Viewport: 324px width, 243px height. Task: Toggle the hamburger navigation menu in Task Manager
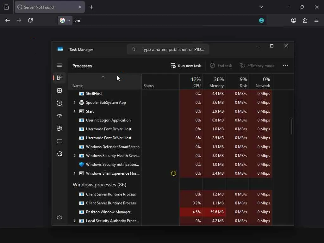click(x=59, y=65)
